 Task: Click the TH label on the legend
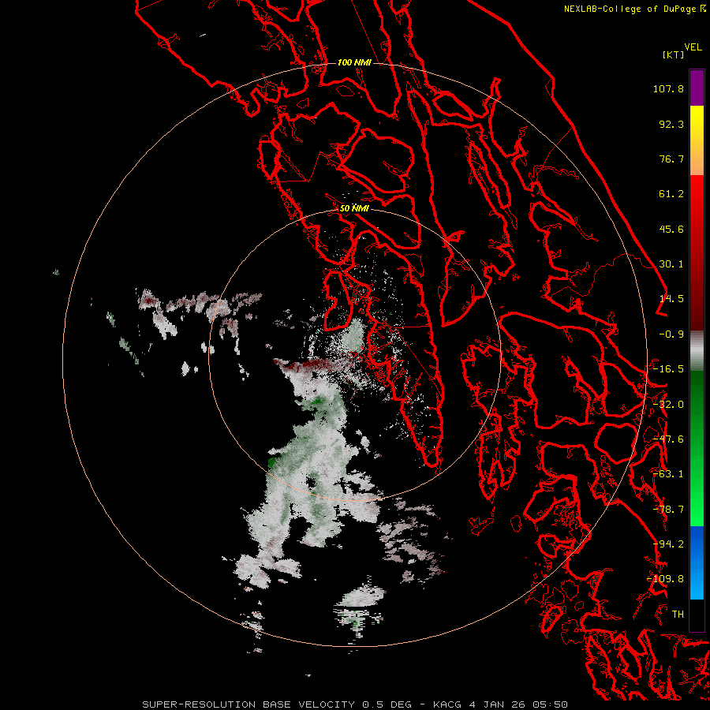pos(678,615)
